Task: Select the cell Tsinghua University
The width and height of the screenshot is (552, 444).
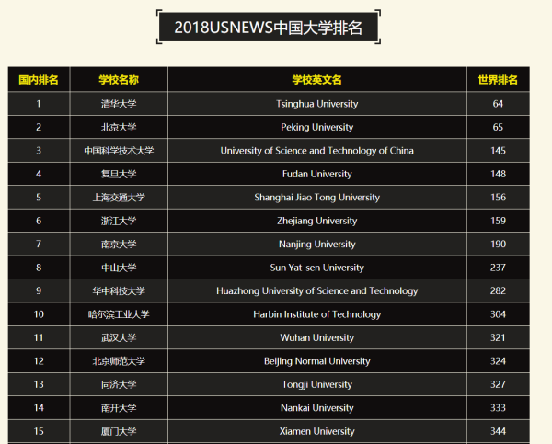Action: [317, 104]
